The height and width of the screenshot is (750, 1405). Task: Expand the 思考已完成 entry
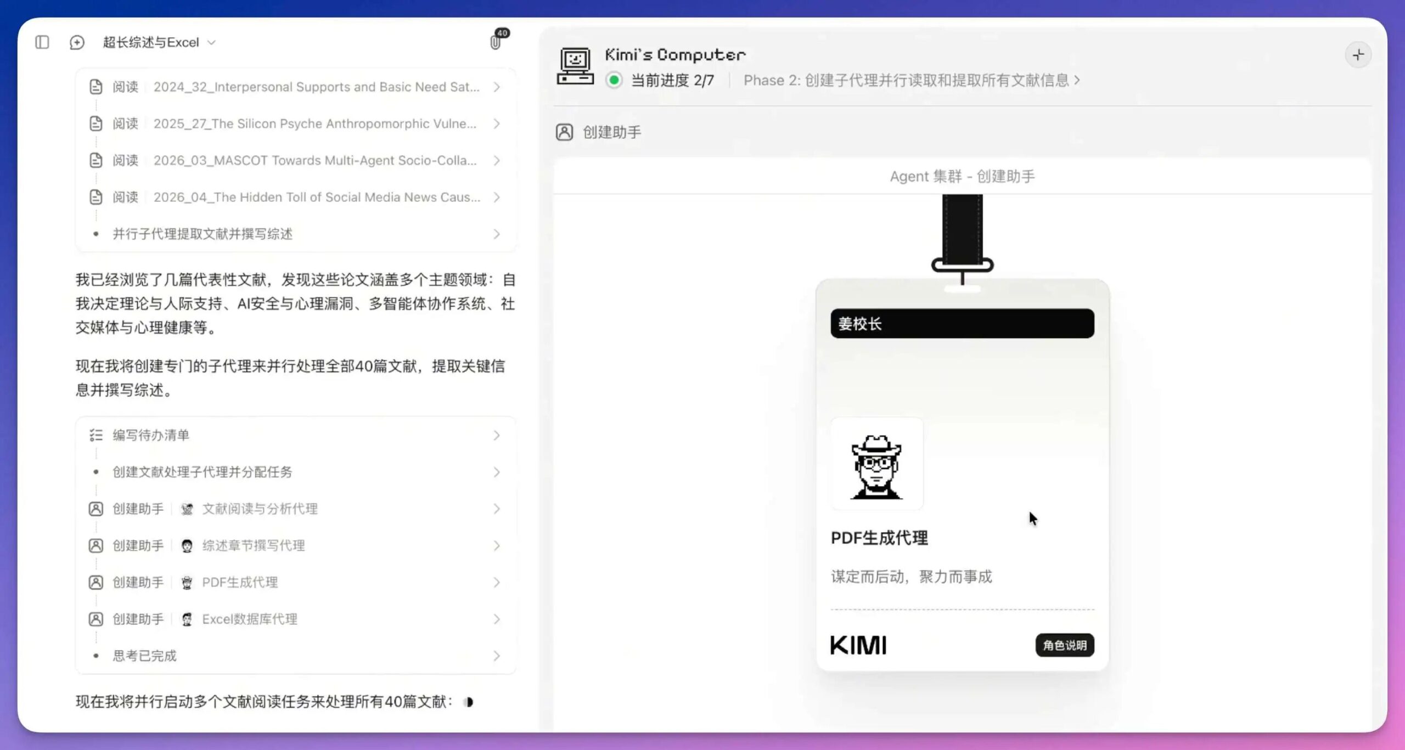[x=497, y=656]
